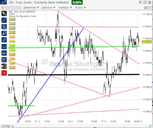The height and width of the screenshot is (128, 153).
Task: Select the aA text annotation tool
Action: tap(4, 53)
